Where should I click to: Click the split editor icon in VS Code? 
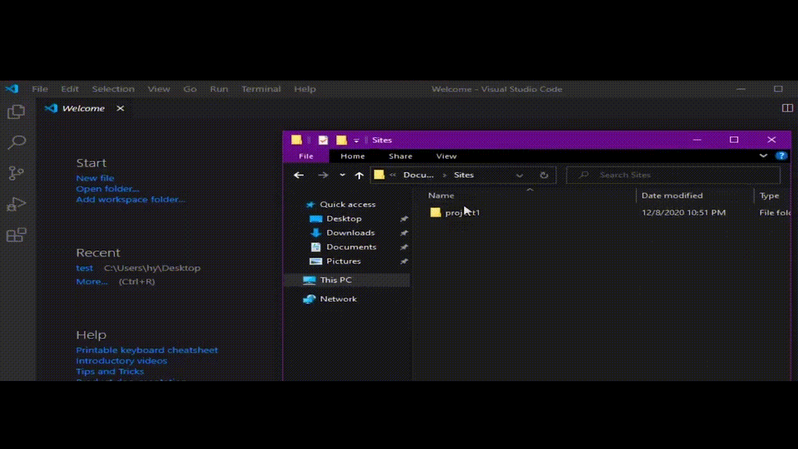787,108
